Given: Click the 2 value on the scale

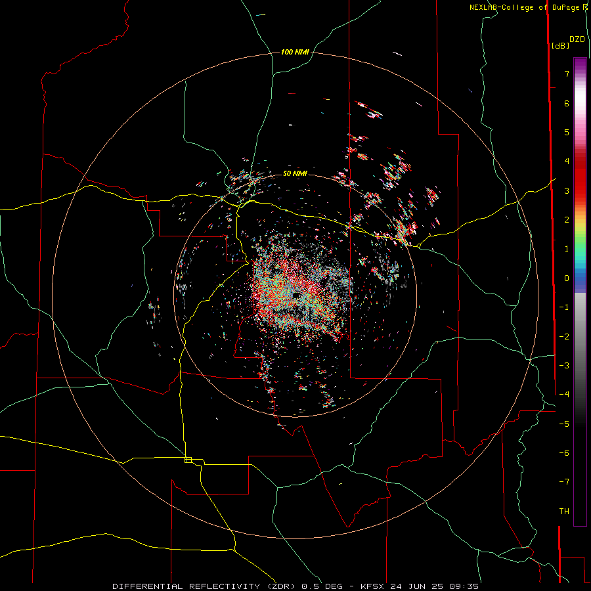Looking at the screenshot, I should (x=567, y=220).
